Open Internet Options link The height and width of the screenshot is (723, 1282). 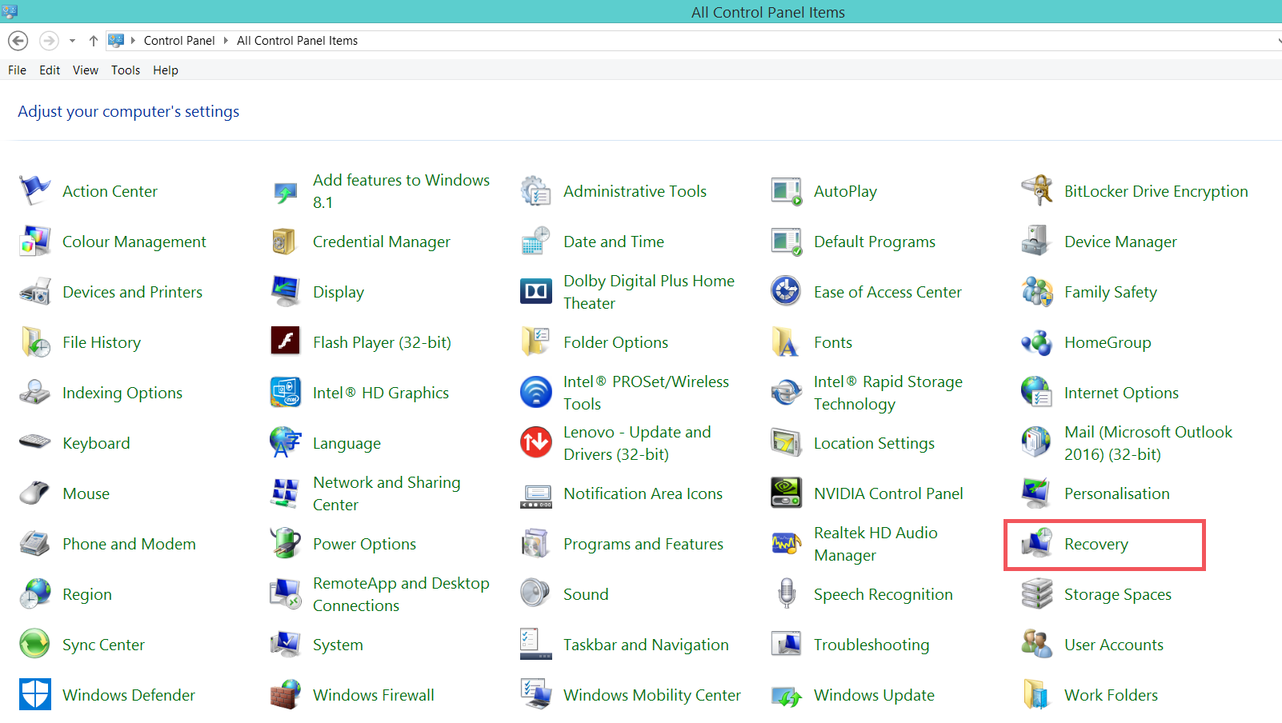coord(1121,393)
